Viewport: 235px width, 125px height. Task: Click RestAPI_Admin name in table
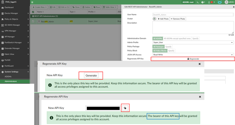[47, 22]
